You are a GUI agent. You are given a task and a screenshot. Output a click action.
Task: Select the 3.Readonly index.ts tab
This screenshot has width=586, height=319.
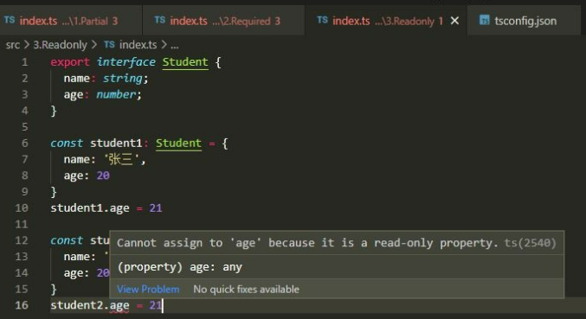point(386,21)
